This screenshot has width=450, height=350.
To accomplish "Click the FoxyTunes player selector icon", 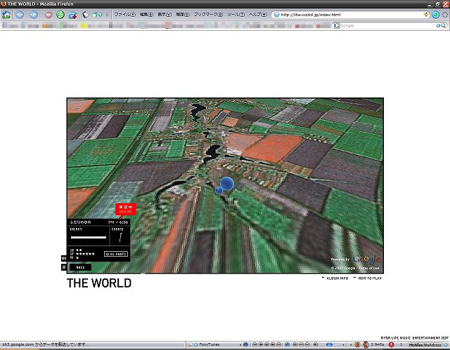I will pos(245,344).
